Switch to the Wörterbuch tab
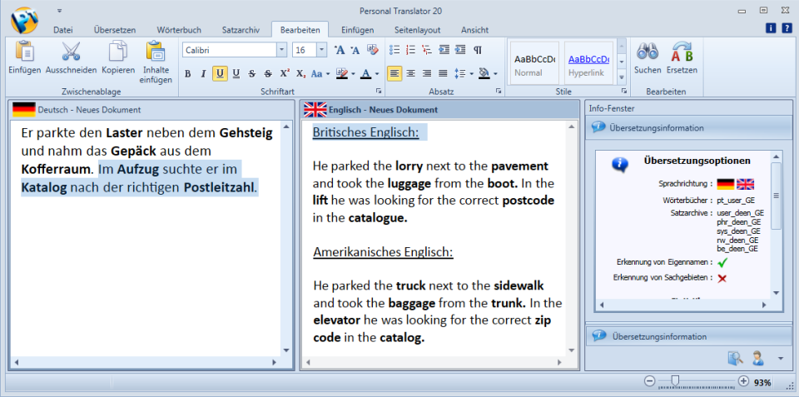Viewport: 799px width, 397px height. [x=179, y=30]
